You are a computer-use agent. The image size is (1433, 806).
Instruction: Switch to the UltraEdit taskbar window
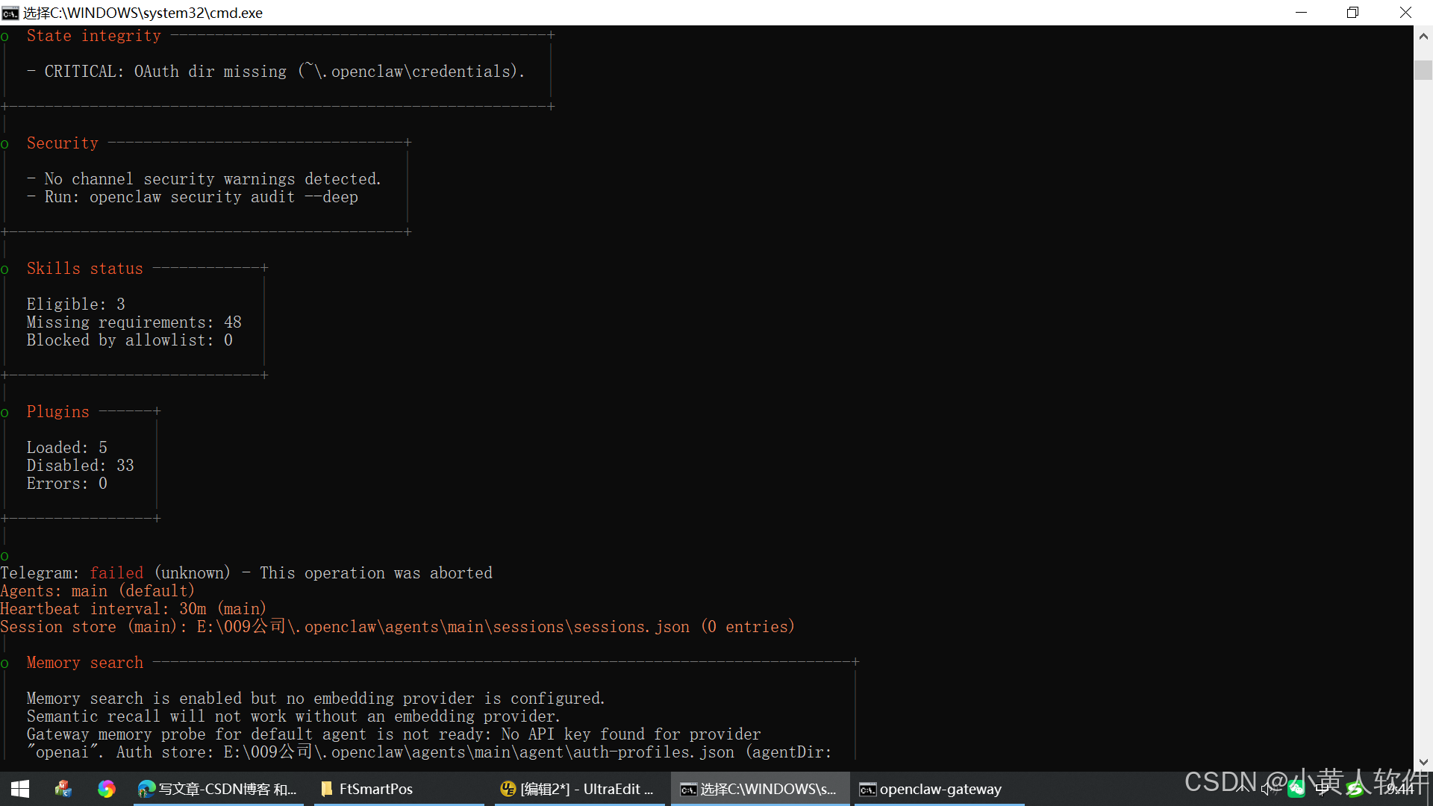tap(579, 789)
